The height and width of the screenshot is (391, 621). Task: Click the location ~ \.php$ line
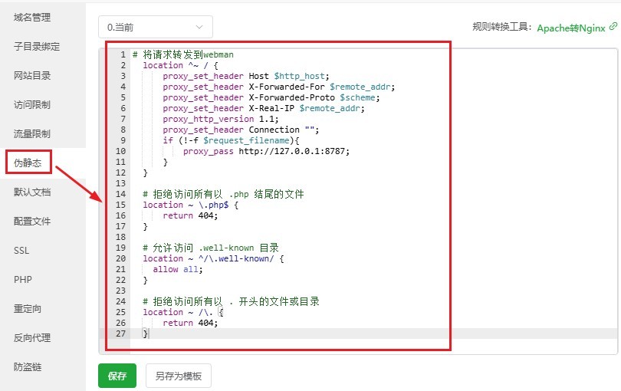click(190, 205)
